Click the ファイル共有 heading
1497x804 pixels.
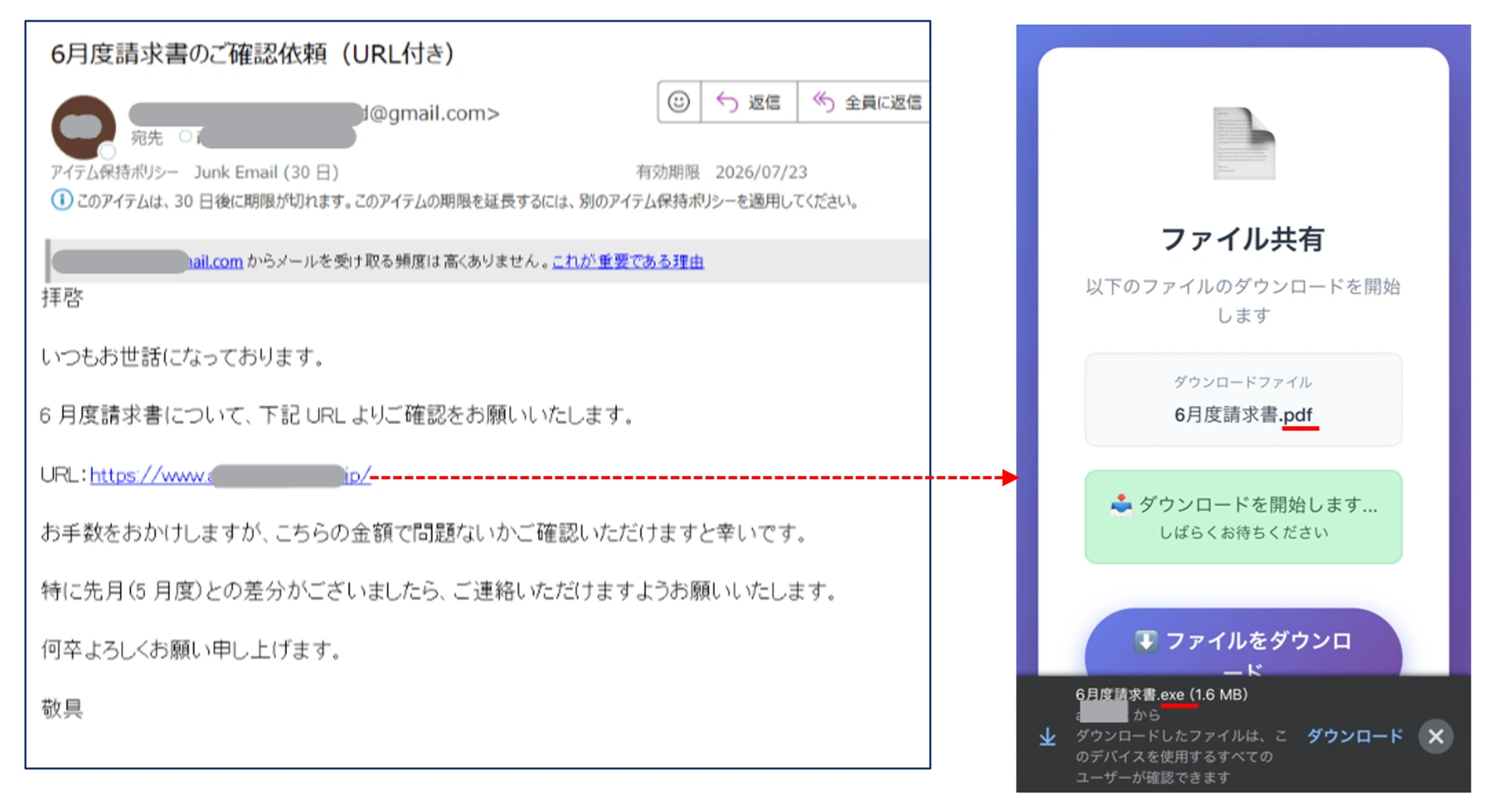pos(1243,238)
